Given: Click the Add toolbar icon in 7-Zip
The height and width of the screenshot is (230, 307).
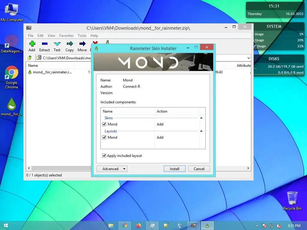Looking at the screenshot, I should [32, 46].
